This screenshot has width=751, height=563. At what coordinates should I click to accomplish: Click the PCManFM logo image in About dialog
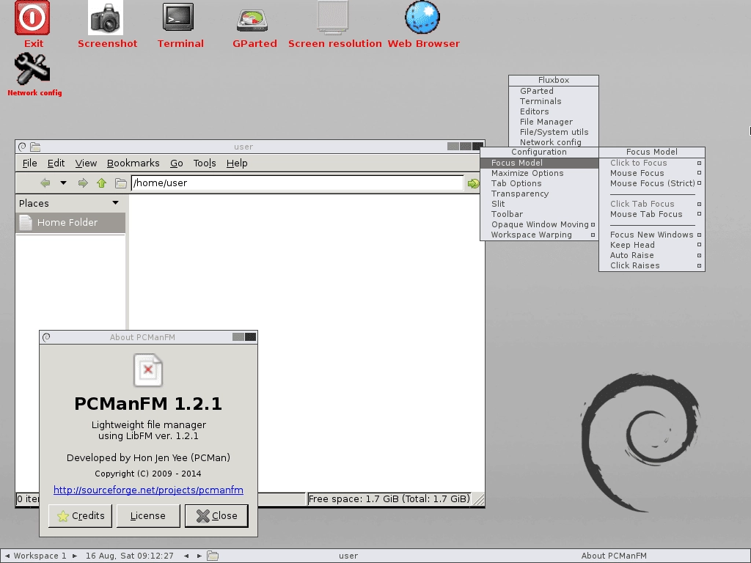click(148, 369)
